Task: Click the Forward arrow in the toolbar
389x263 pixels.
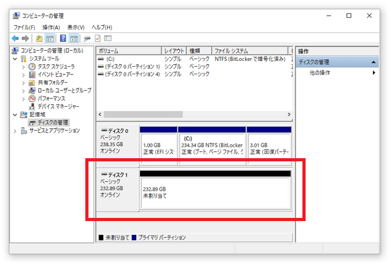Action: pos(25,39)
